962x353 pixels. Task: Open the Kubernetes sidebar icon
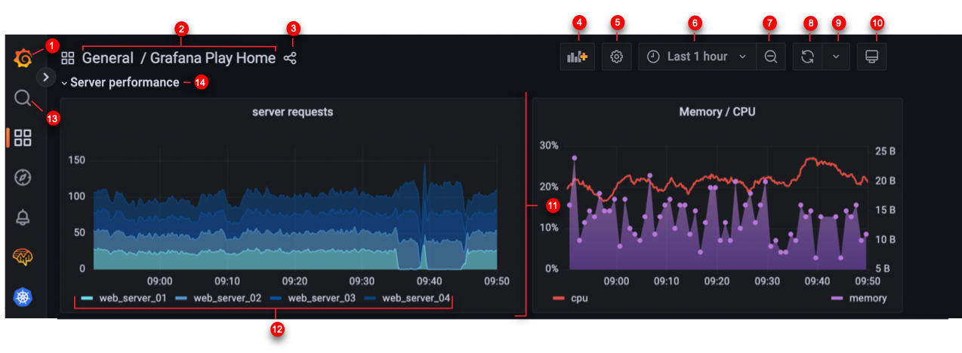(x=23, y=298)
